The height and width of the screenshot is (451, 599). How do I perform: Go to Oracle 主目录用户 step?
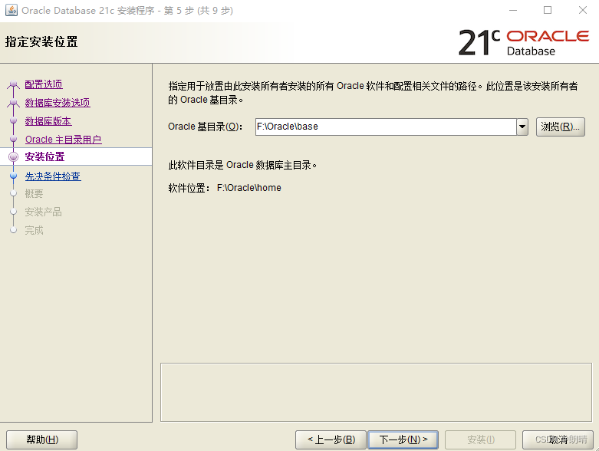click(64, 140)
